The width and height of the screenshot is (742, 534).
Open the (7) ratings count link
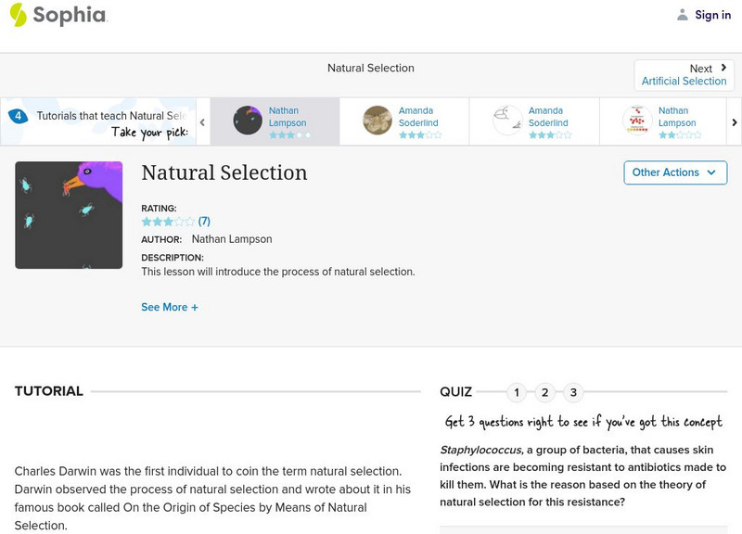tap(204, 222)
